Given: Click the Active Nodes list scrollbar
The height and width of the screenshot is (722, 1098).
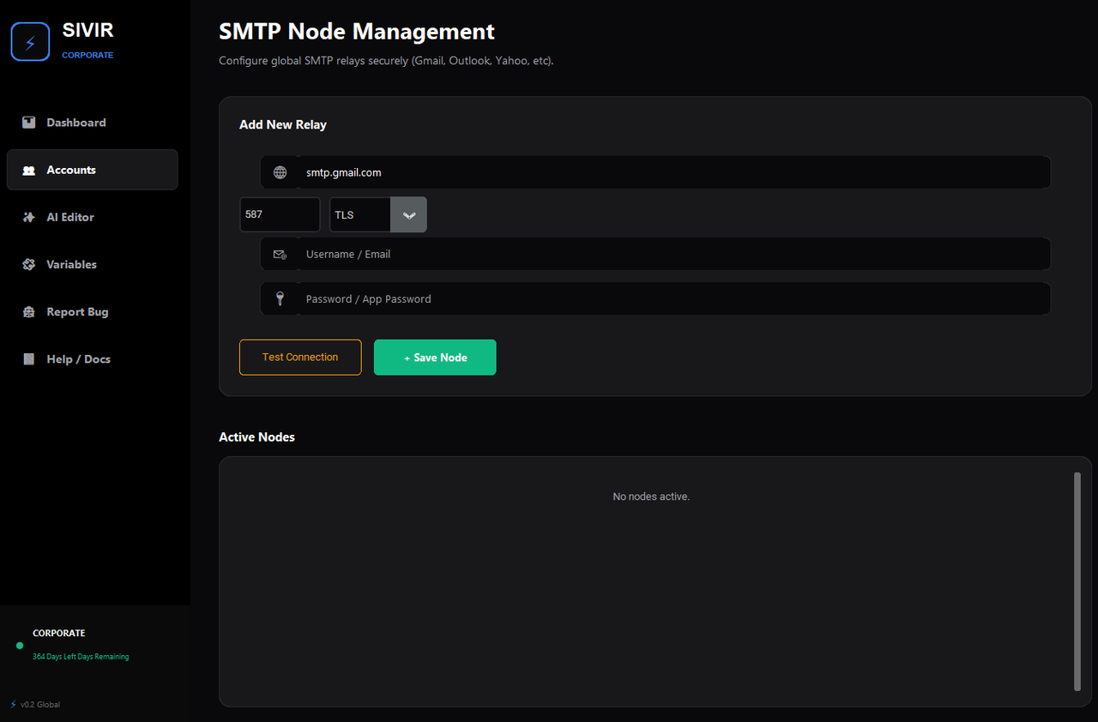Looking at the screenshot, I should (x=1077, y=581).
